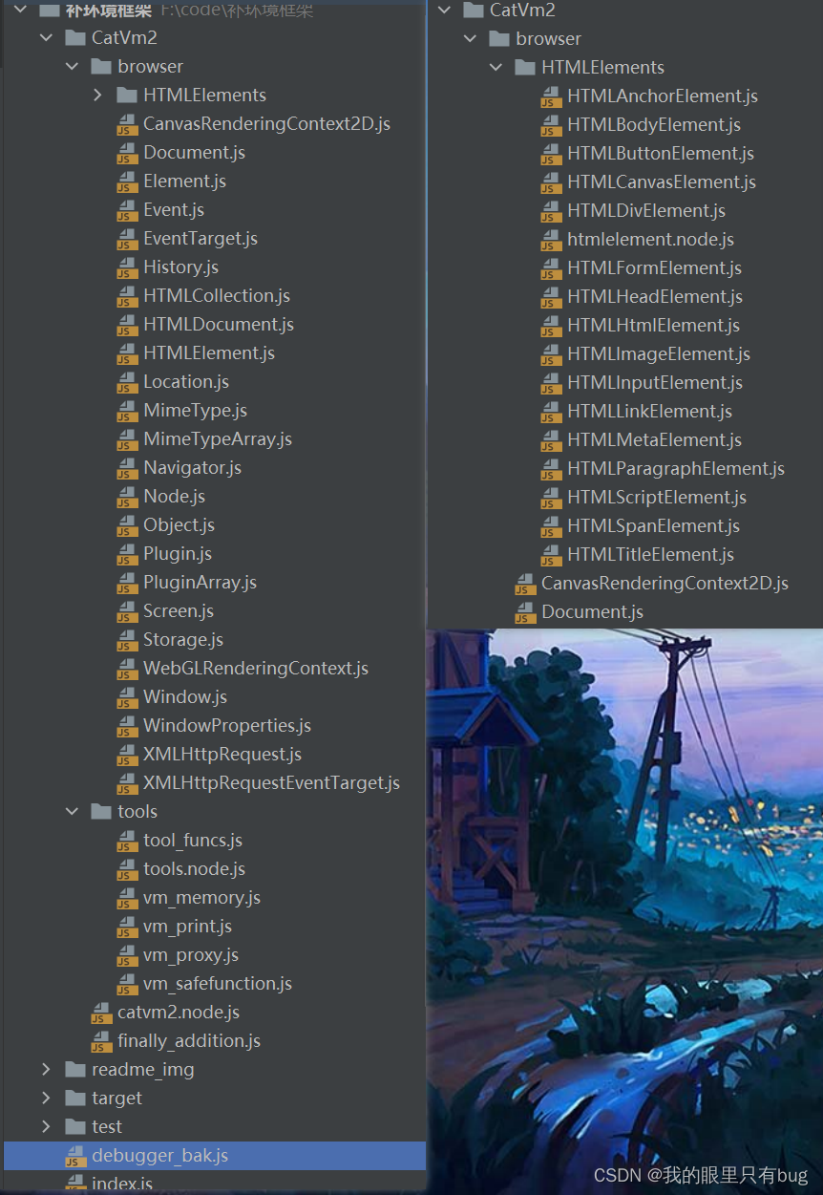Open MimeTypeArray.js file
This screenshot has height=1195, width=823.
click(218, 439)
